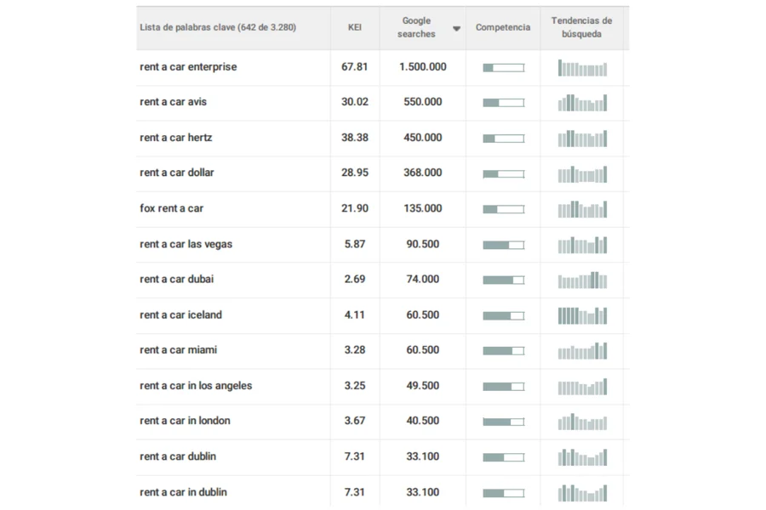Sort by the Competencia column header
The height and width of the screenshot is (510, 766).
pos(502,27)
